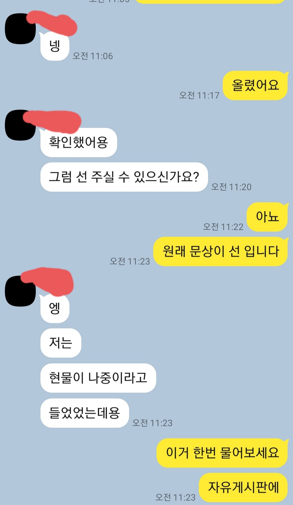
Task: Tap the yellow 올렸어요 message bubble
Action: [255, 85]
